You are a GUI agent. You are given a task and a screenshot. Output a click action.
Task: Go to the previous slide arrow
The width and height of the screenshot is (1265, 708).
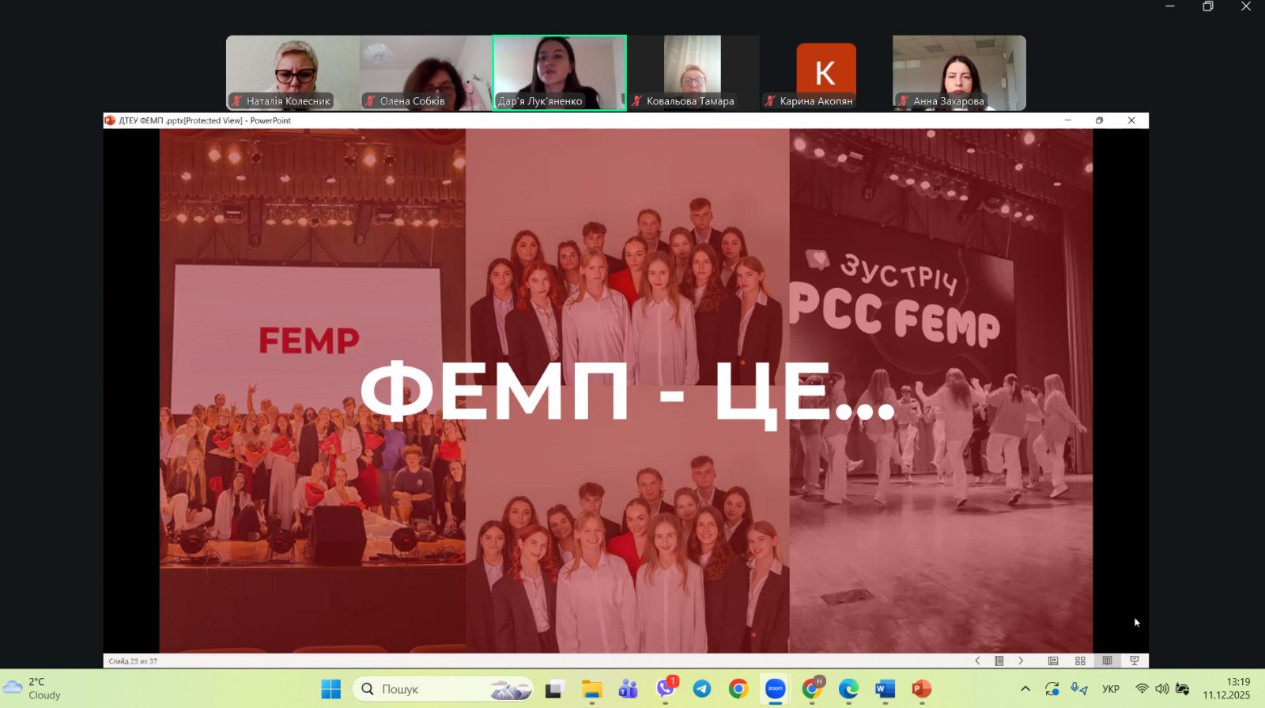pos(977,661)
